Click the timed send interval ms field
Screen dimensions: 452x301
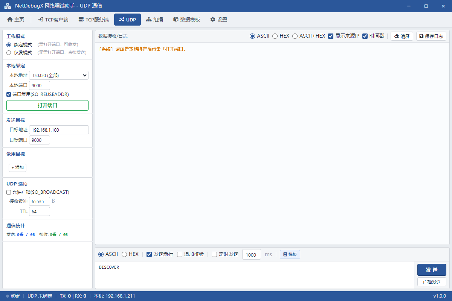pos(252,255)
